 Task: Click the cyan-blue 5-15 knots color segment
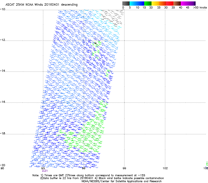coord(137,3)
